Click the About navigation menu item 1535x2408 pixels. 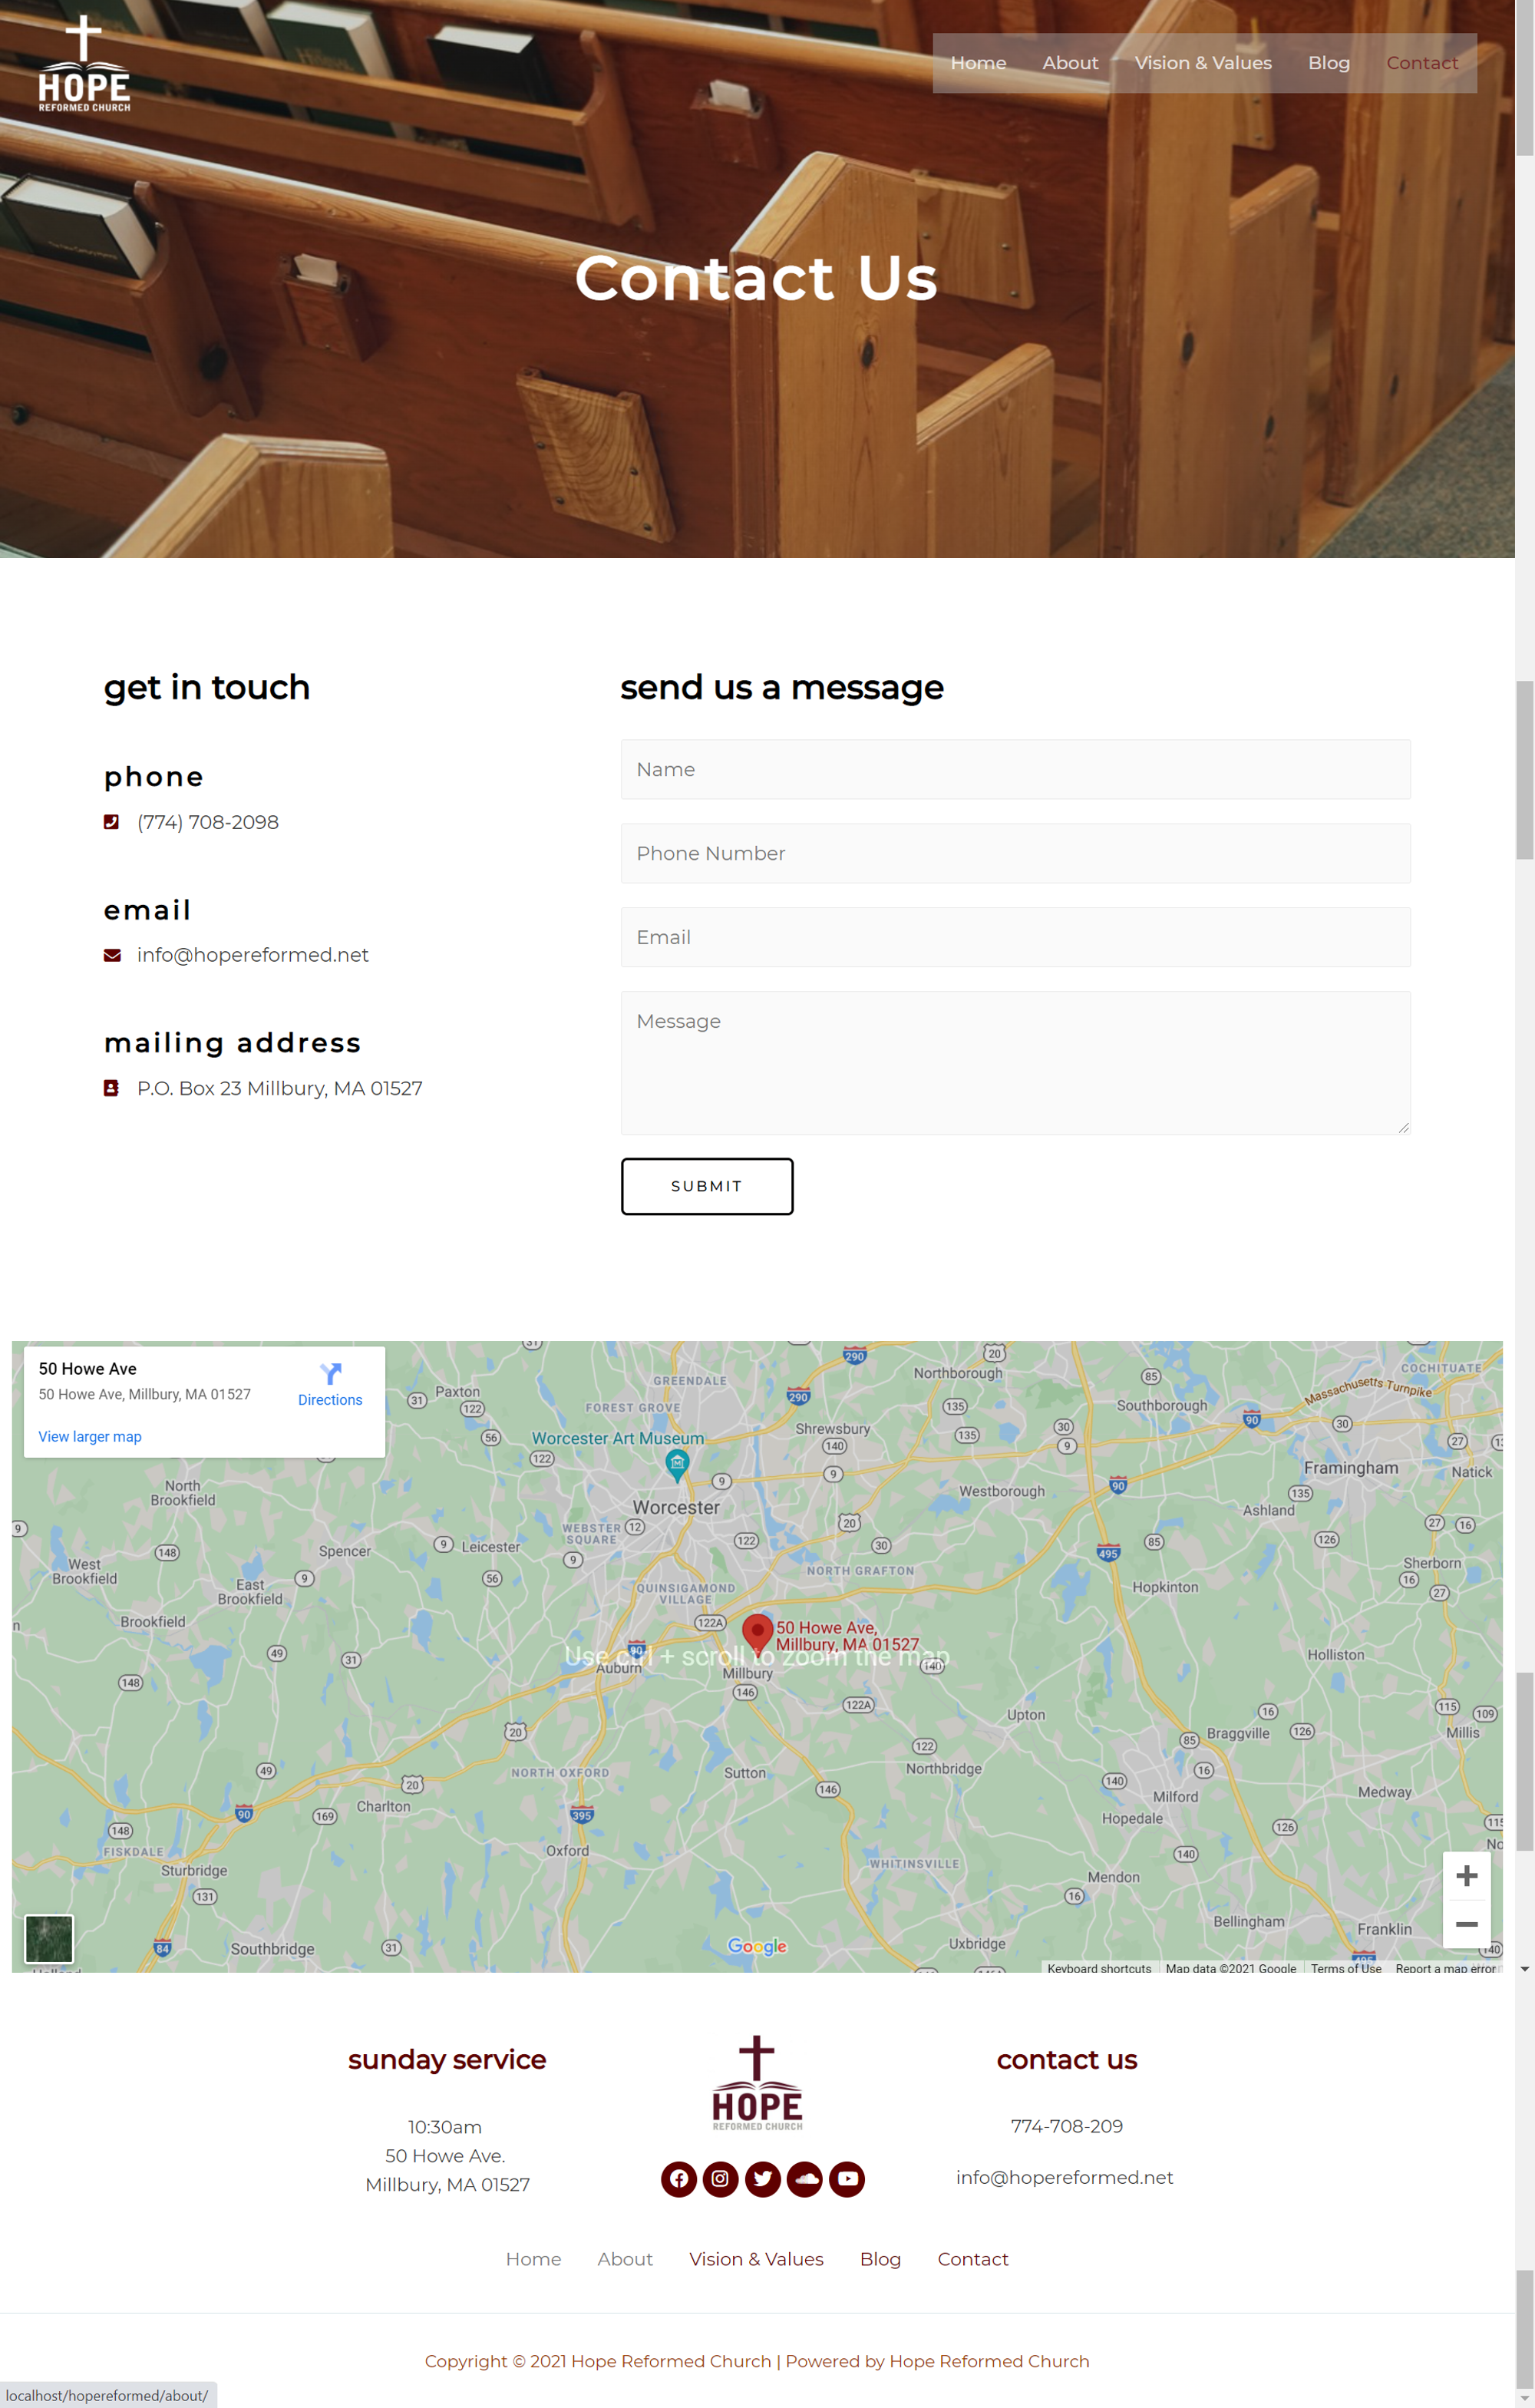[1068, 63]
